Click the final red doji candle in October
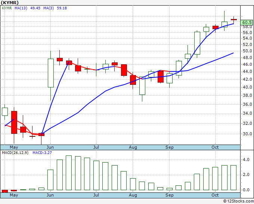 [x=234, y=19]
